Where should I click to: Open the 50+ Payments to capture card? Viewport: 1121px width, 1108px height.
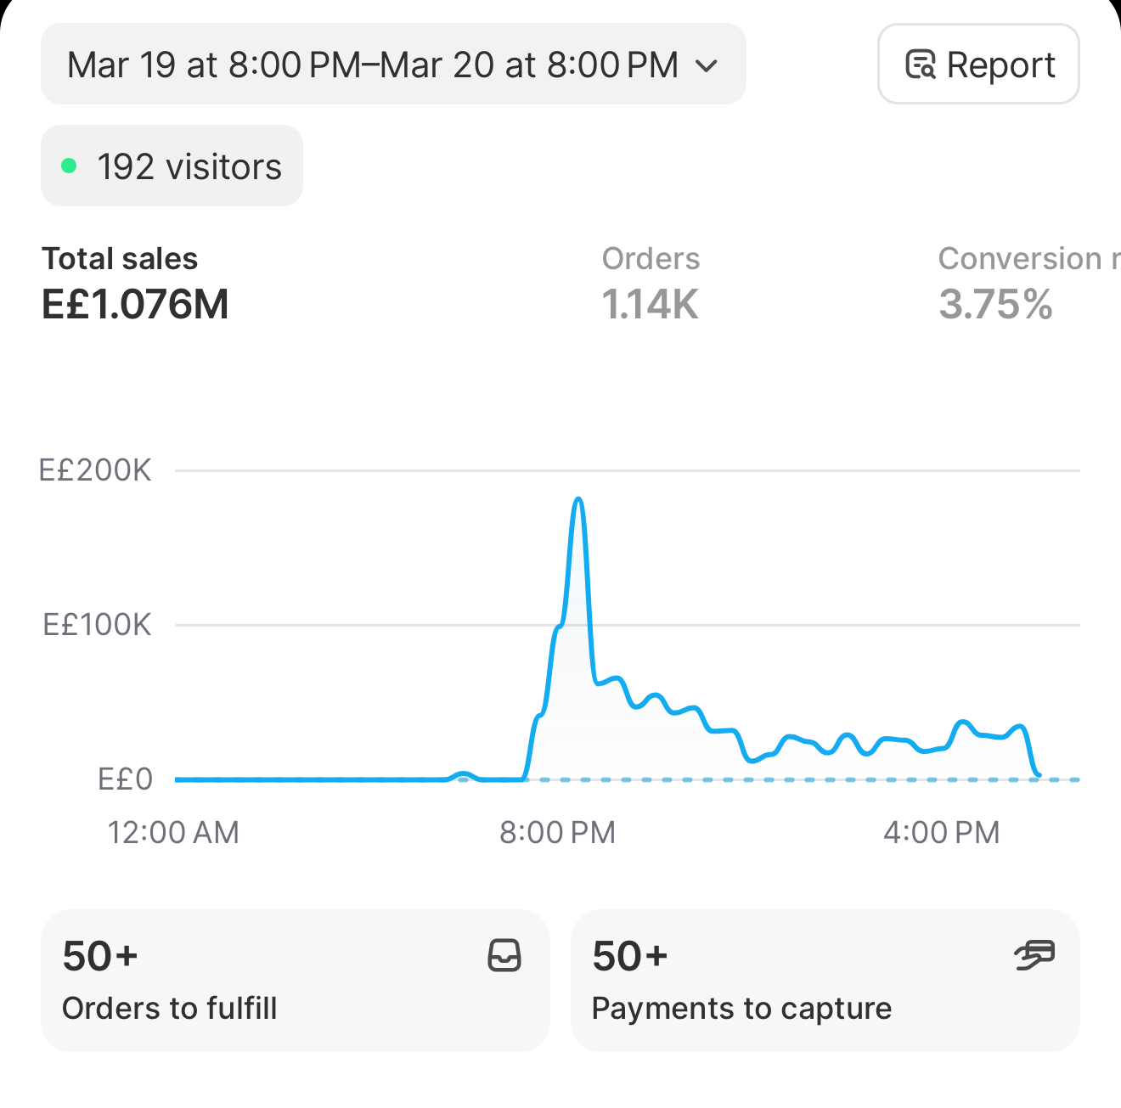[x=825, y=981]
